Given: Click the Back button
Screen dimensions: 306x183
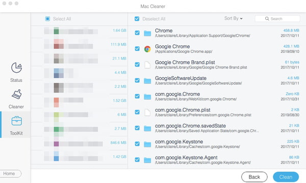Looking at the screenshot, I should click(x=254, y=177).
